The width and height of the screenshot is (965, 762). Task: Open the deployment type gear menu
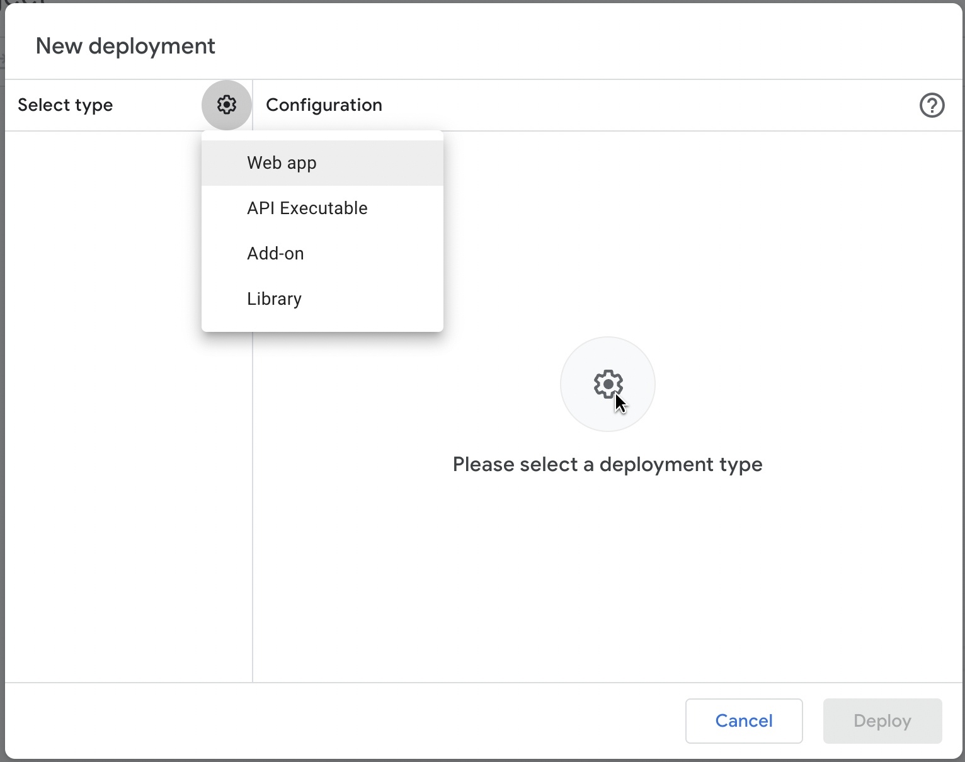[x=226, y=105]
